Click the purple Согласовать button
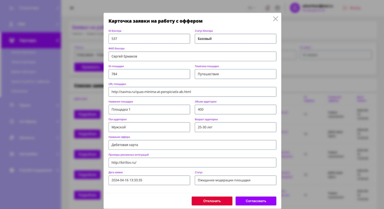This screenshot has height=209, width=384. click(x=256, y=201)
